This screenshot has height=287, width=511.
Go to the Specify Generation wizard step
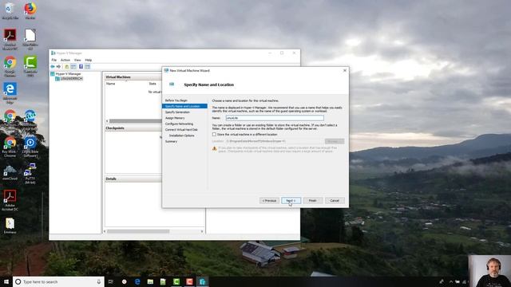[x=177, y=112]
